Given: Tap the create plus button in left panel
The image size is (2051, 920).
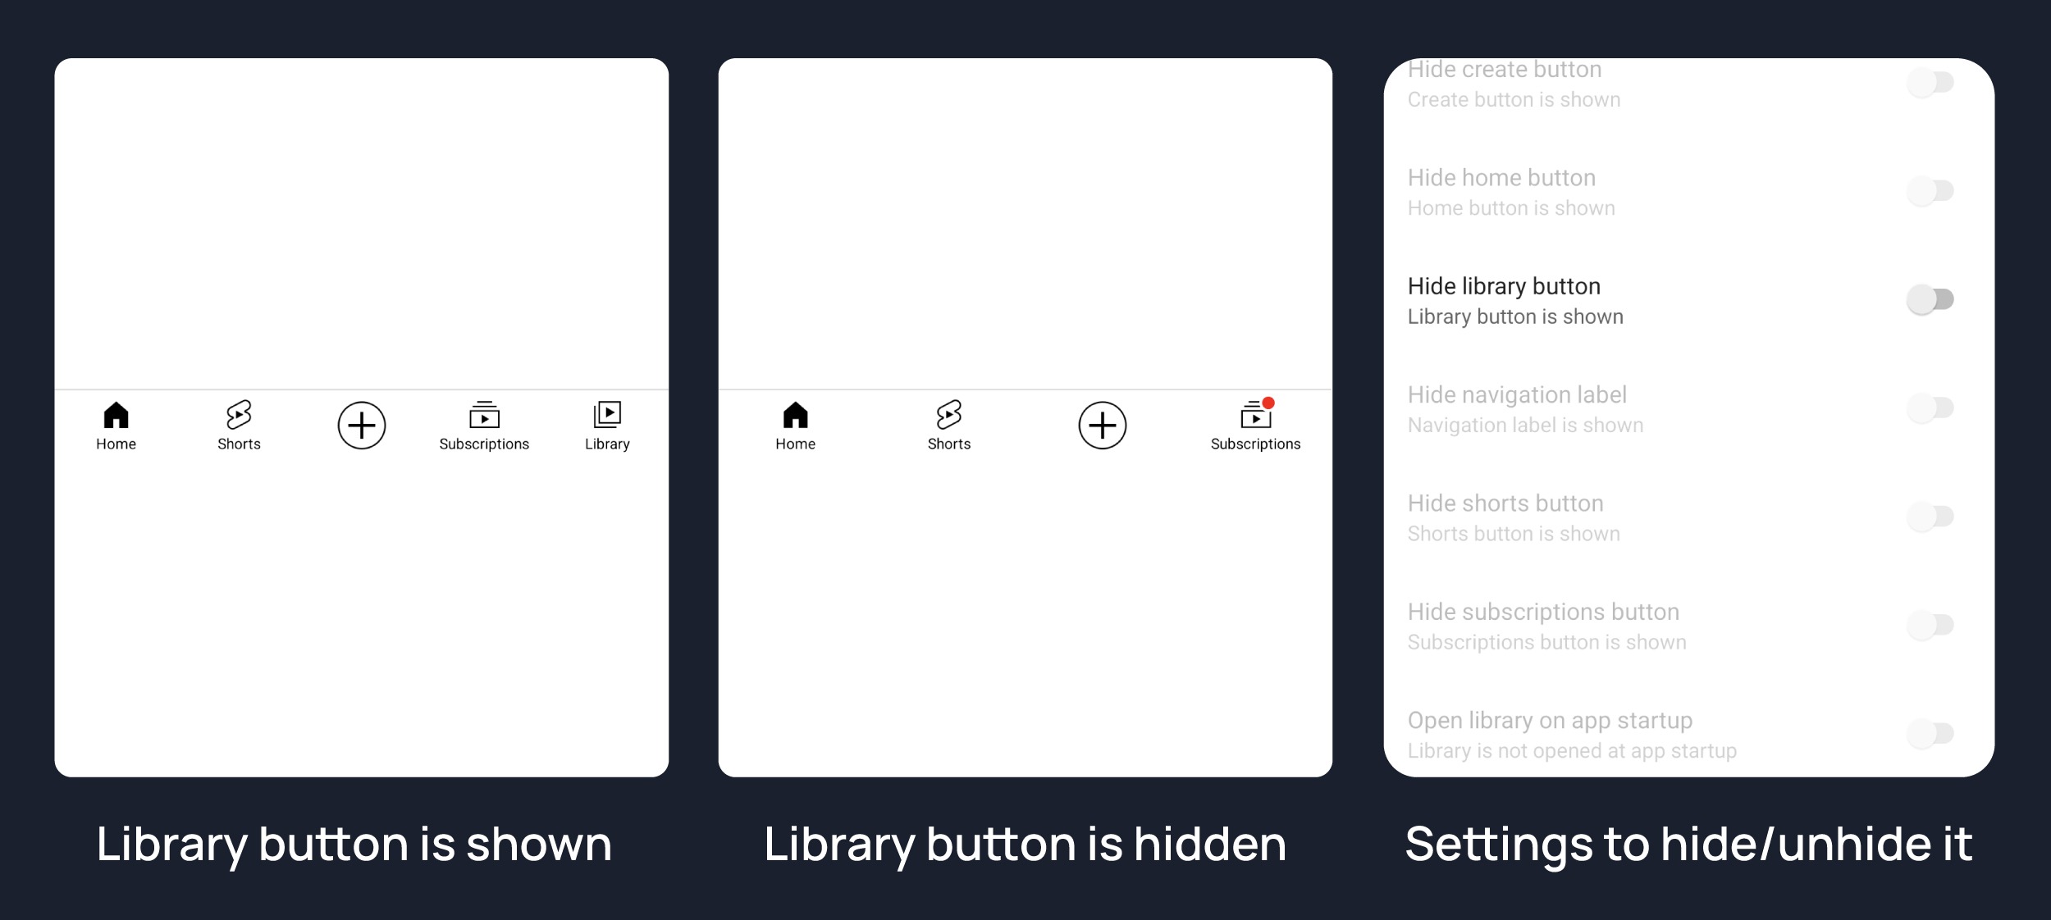Looking at the screenshot, I should click(362, 426).
